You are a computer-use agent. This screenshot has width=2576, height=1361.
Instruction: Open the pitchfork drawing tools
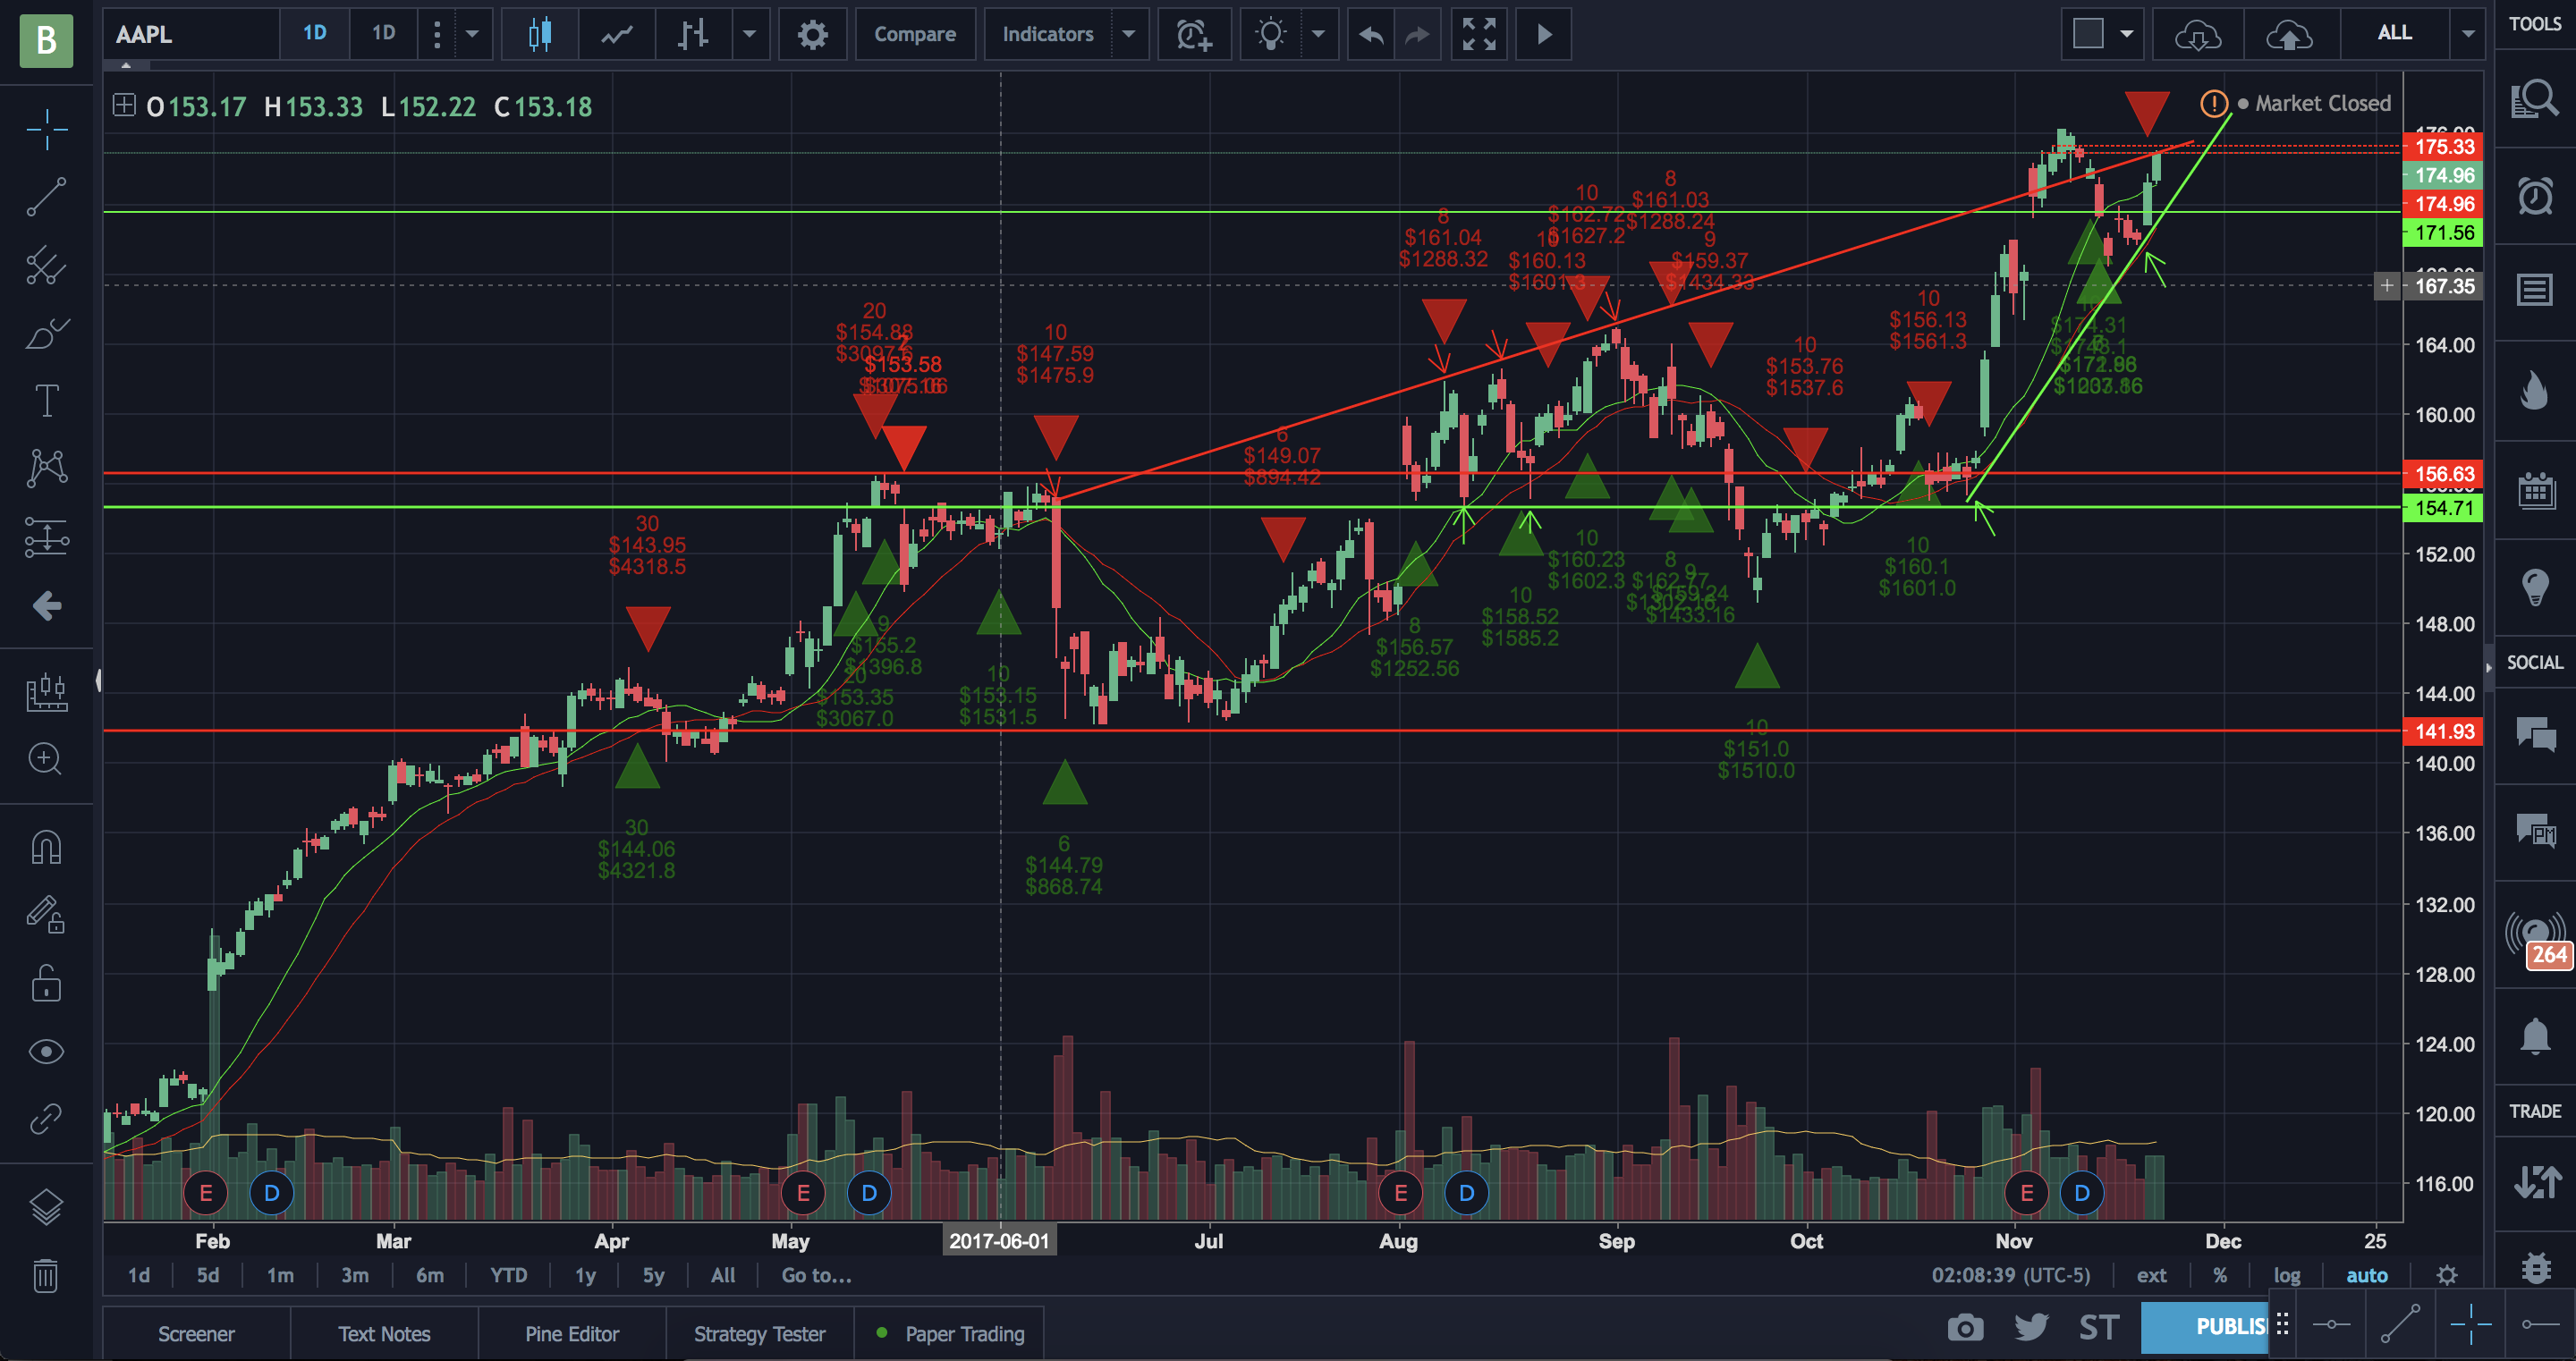coord(46,266)
